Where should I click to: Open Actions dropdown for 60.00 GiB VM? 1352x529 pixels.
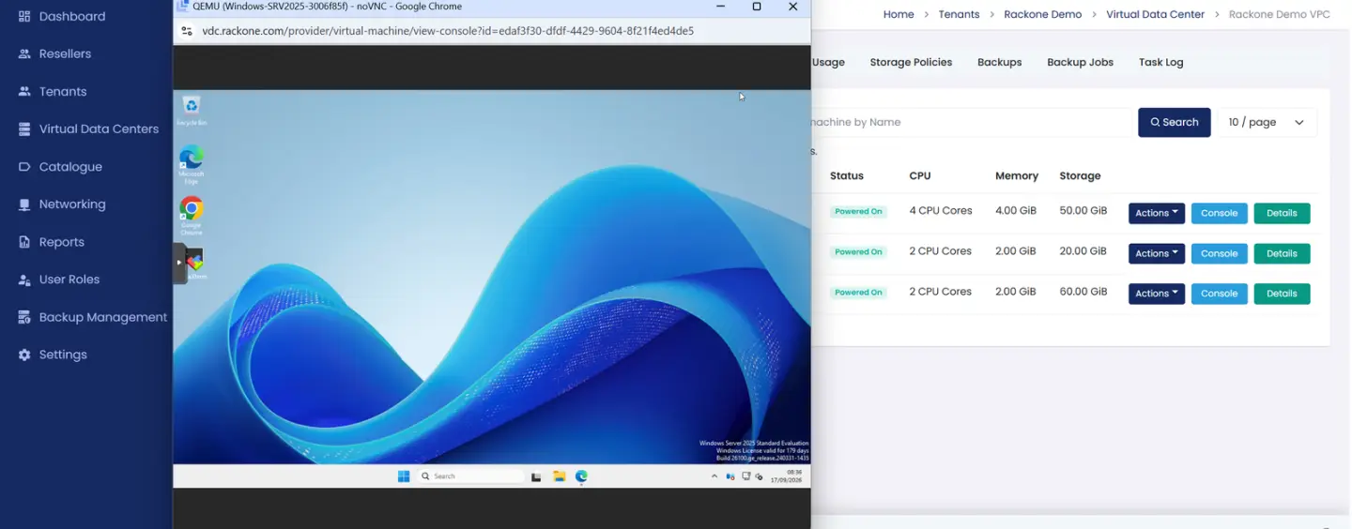1157,294
